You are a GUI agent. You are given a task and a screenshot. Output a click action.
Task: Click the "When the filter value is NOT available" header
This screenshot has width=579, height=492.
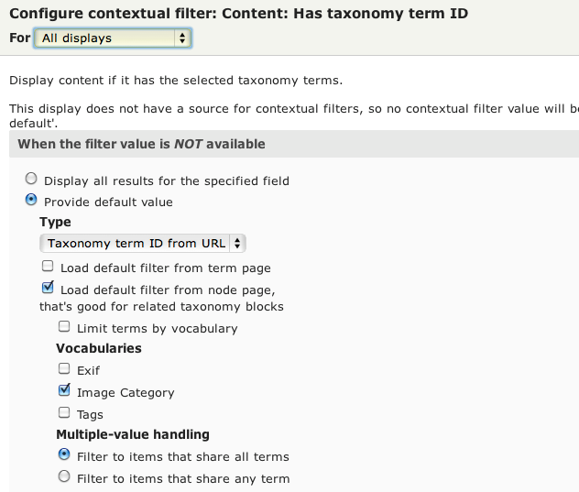click(142, 144)
